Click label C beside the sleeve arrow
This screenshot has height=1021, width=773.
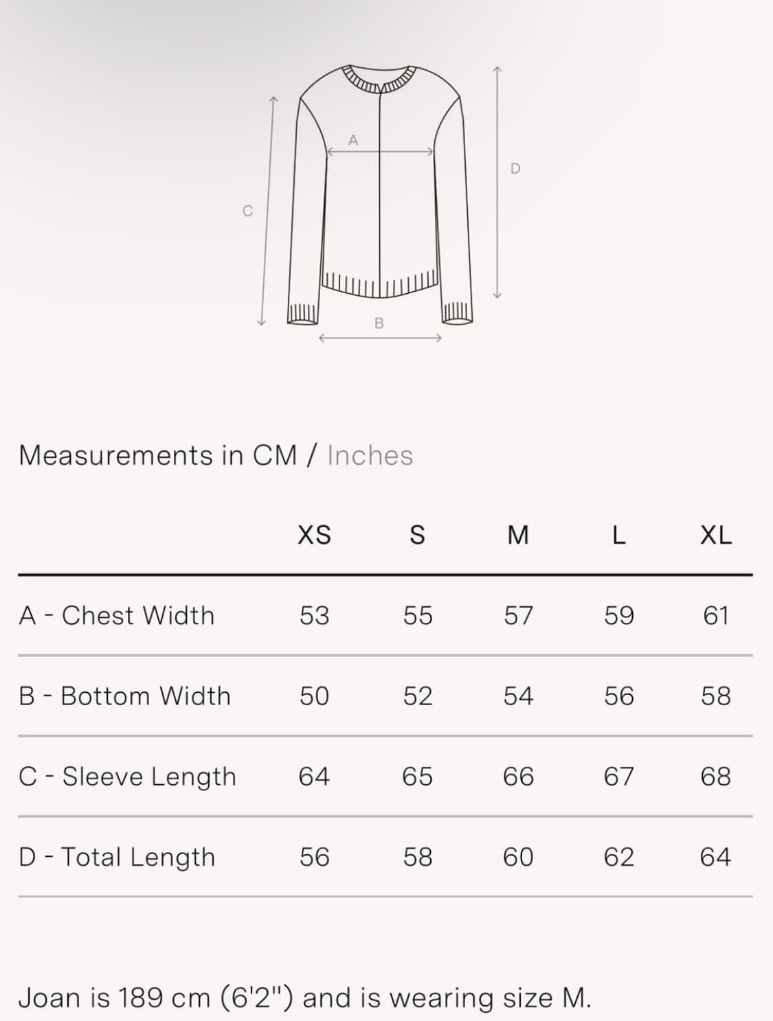(x=248, y=211)
